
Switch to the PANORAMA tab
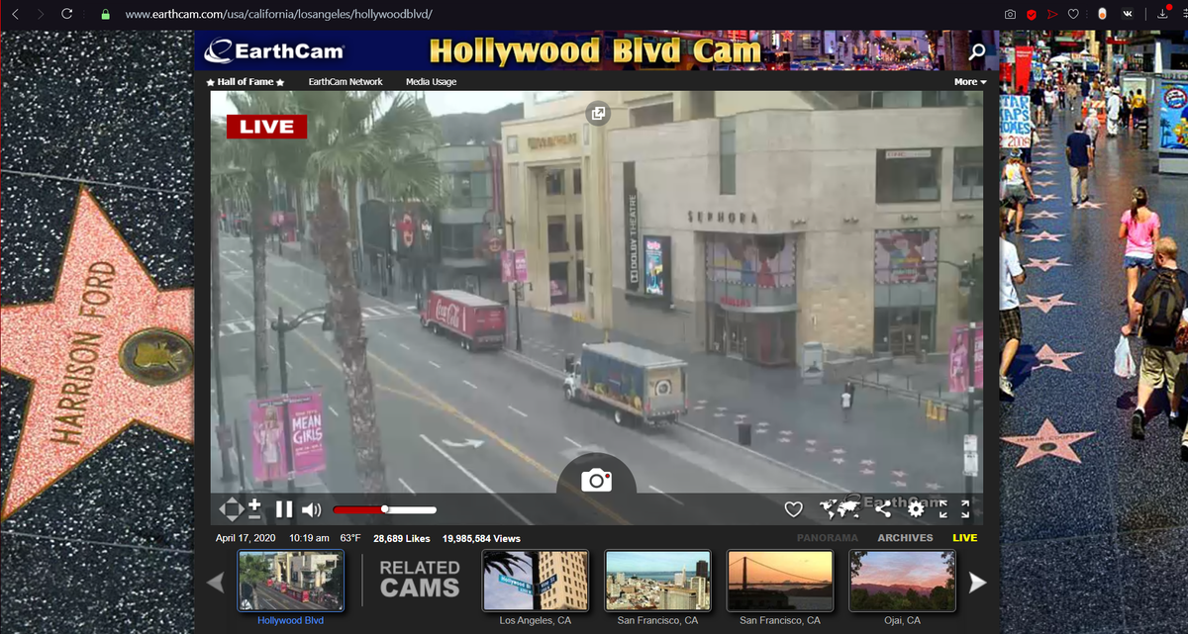coord(828,538)
